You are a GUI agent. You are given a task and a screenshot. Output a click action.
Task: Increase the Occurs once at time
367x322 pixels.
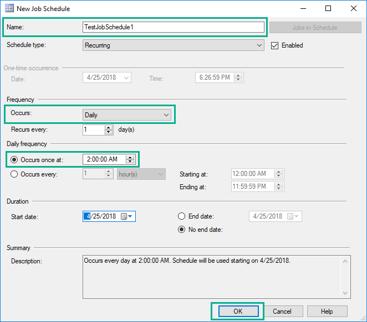tap(130, 157)
